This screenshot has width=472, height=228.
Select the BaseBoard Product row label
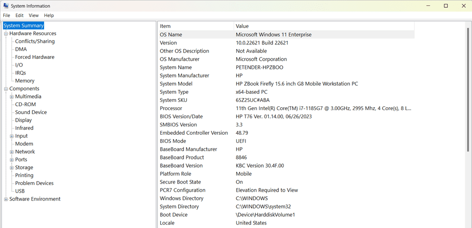(x=182, y=157)
